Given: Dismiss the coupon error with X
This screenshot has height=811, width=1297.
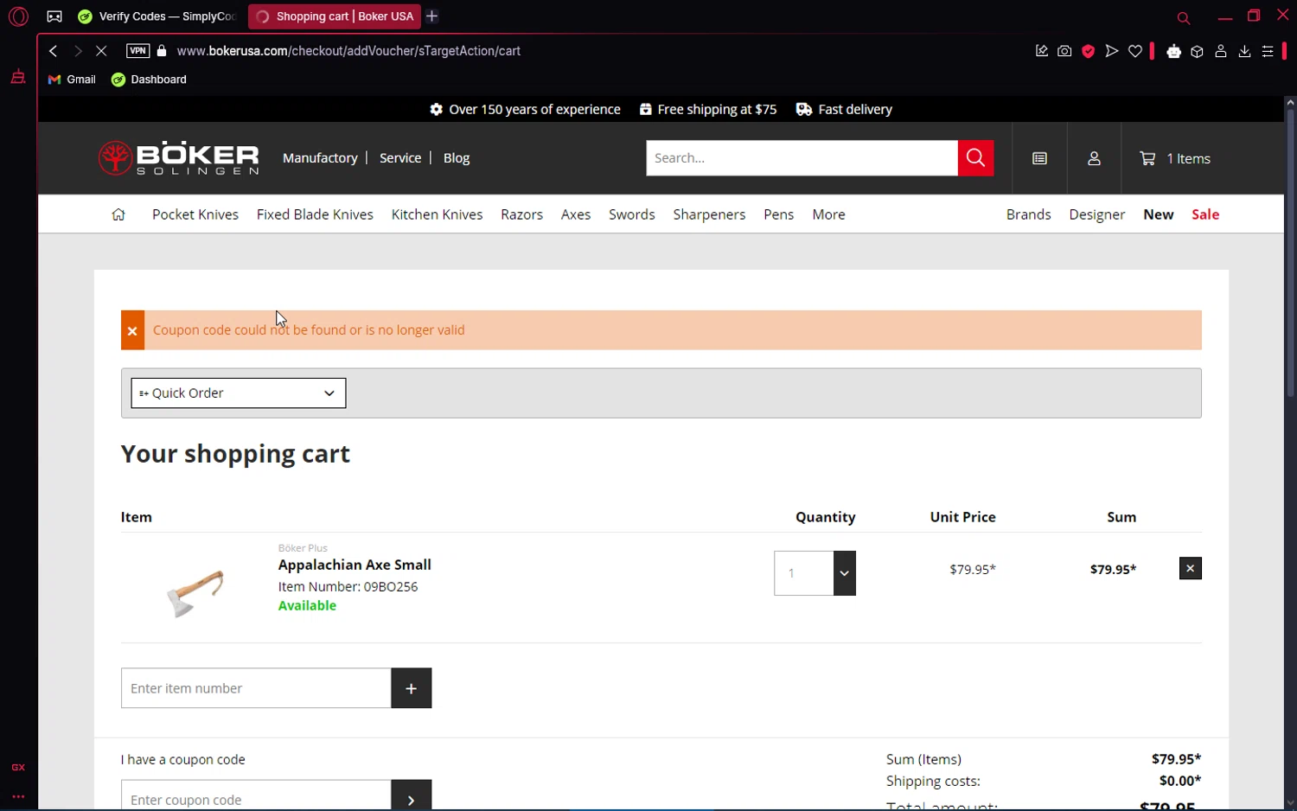Looking at the screenshot, I should pos(132,330).
